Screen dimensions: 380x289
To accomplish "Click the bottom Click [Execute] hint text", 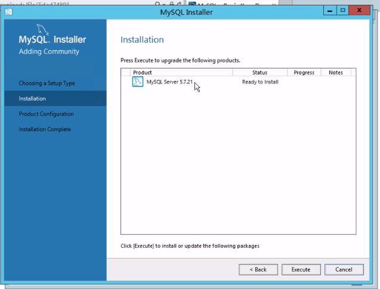I will click(190, 246).
